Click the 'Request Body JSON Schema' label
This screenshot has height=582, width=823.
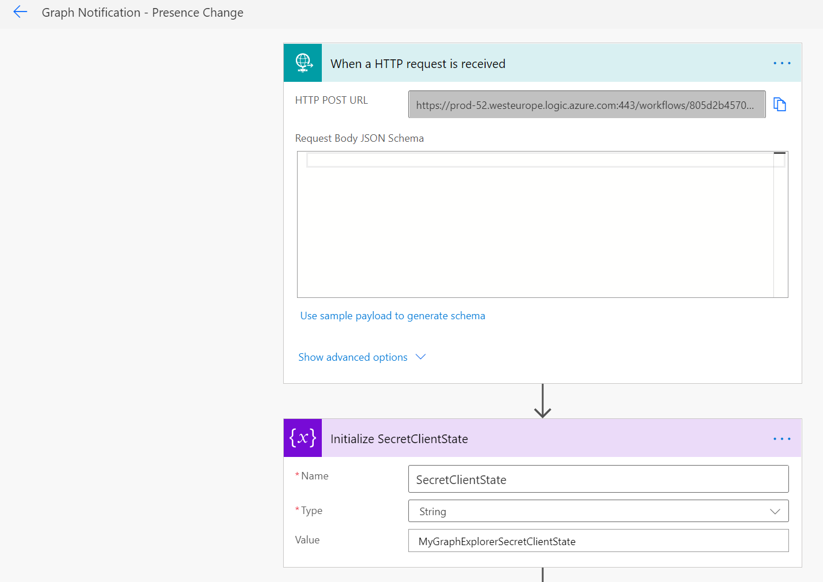click(359, 138)
